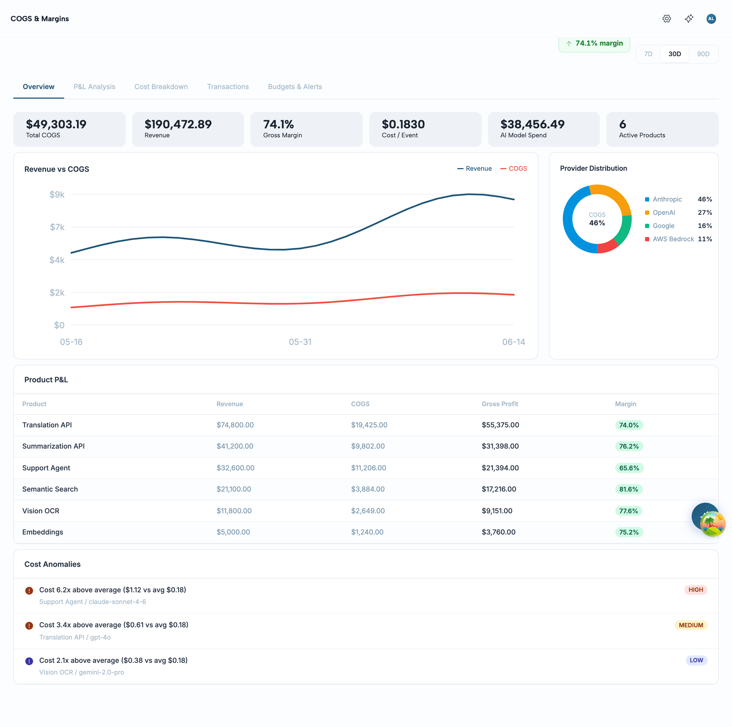
Task: Select the 7D time range
Action: tap(648, 54)
